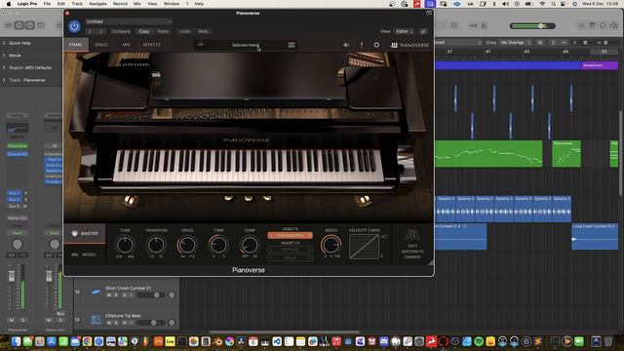Image resolution: width=624 pixels, height=351 pixels.
Task: Click the Short Crash Cymbal 01 pan knob
Action: (172, 295)
